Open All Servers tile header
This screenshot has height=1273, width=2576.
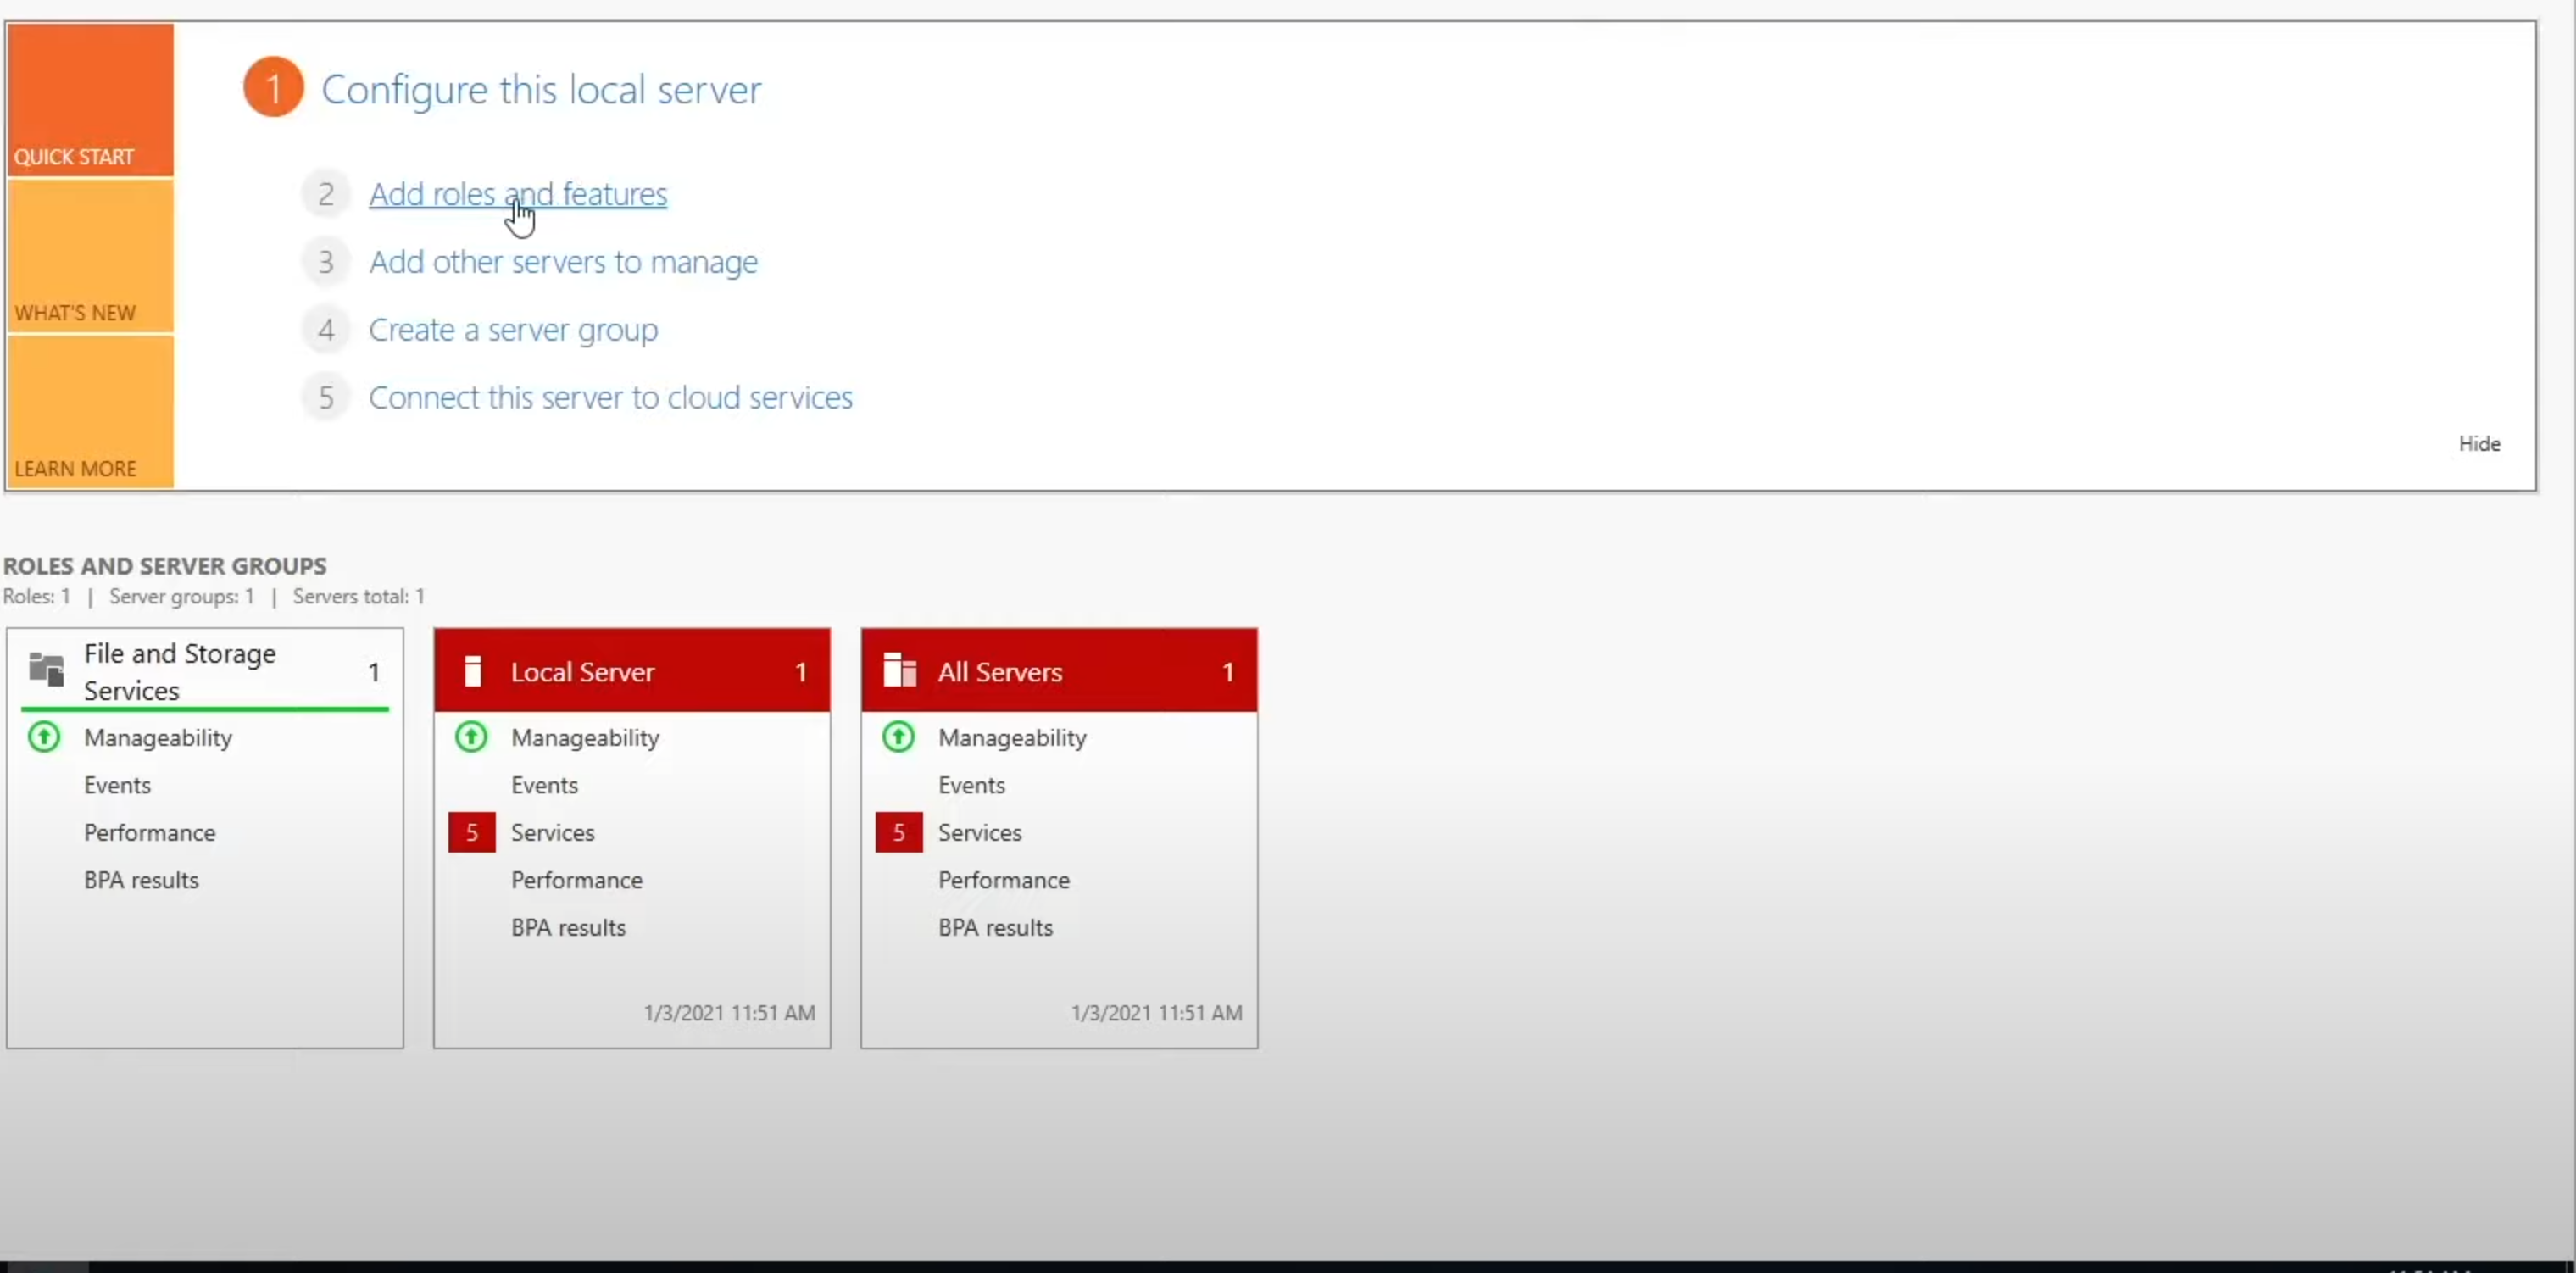(x=1059, y=670)
